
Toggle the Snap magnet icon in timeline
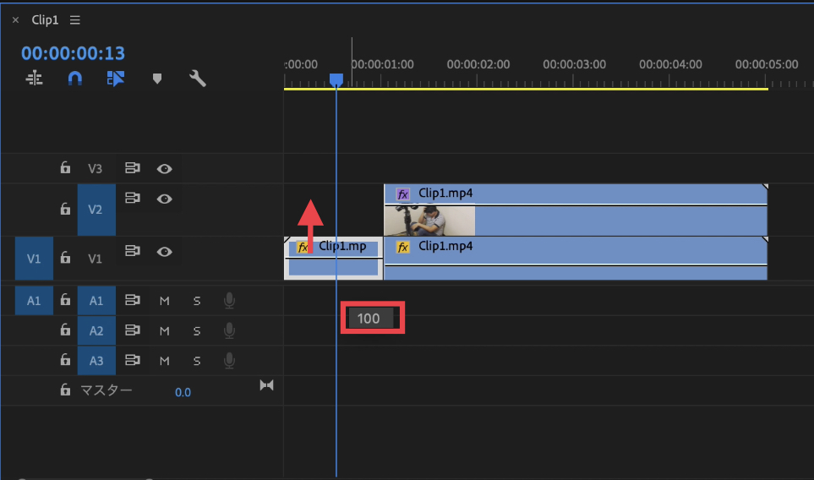coord(75,79)
